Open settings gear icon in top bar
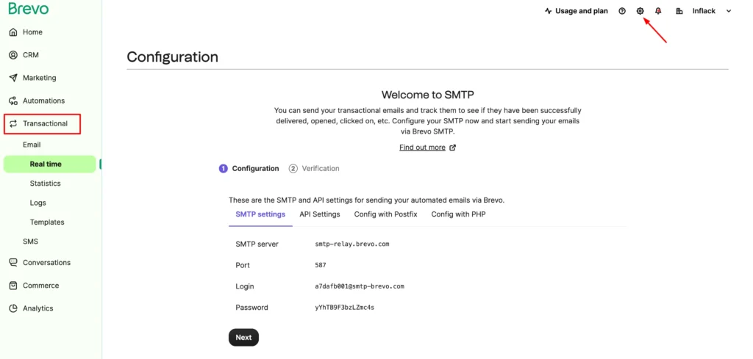The height and width of the screenshot is (359, 753). [640, 11]
